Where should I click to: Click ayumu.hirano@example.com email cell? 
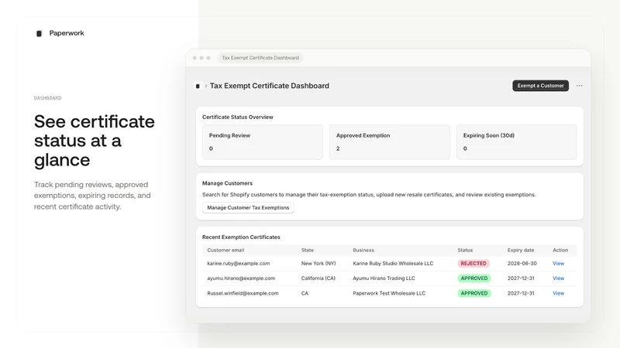241,278
